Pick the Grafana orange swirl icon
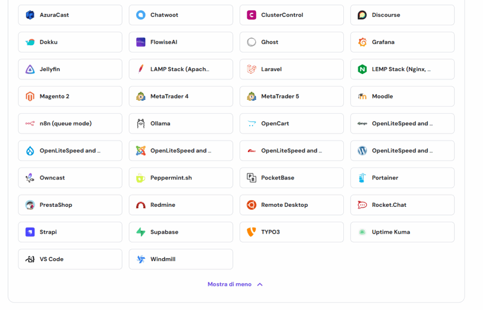 pos(362,42)
